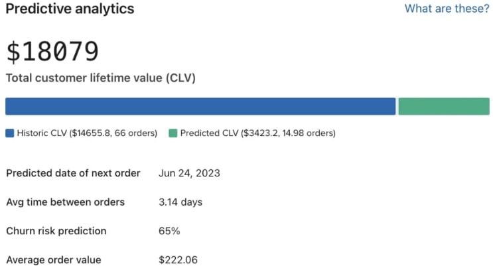This screenshot has height=276, width=493.
Task: Open the 'What are these?' help link
Action: click(x=447, y=9)
